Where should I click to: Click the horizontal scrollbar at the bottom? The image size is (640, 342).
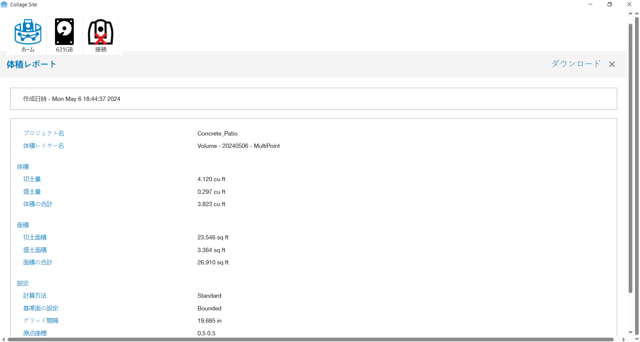[x=310, y=339]
